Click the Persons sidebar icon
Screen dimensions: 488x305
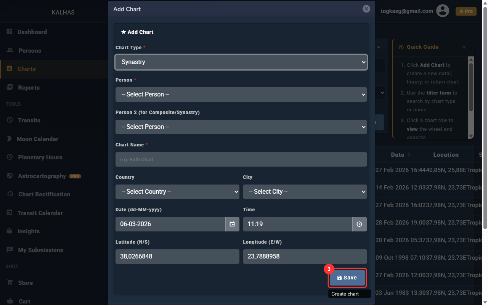coord(10,50)
